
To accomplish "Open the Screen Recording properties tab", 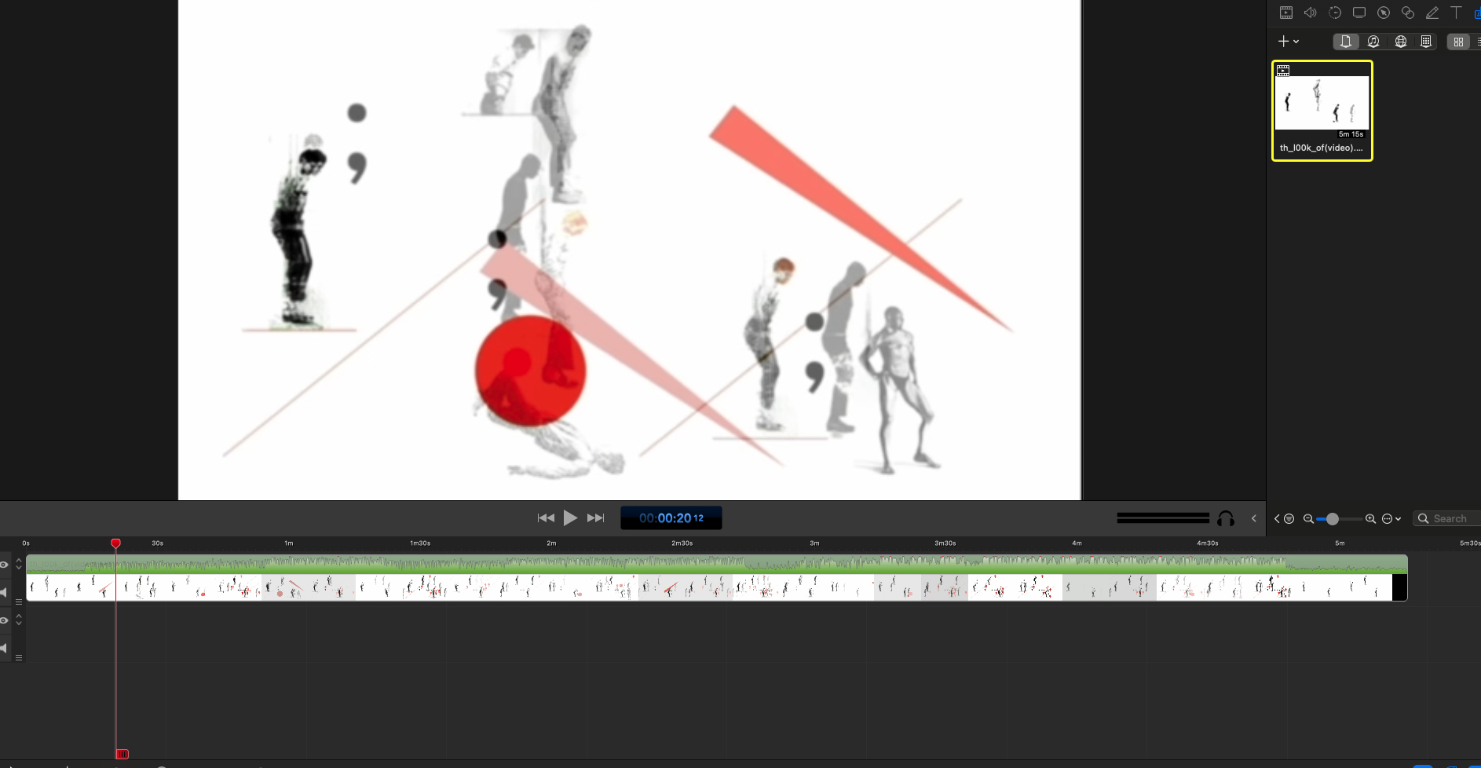I will (x=1359, y=13).
